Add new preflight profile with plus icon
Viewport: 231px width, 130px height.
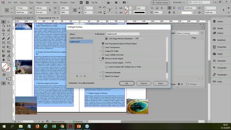click(x=77, y=76)
